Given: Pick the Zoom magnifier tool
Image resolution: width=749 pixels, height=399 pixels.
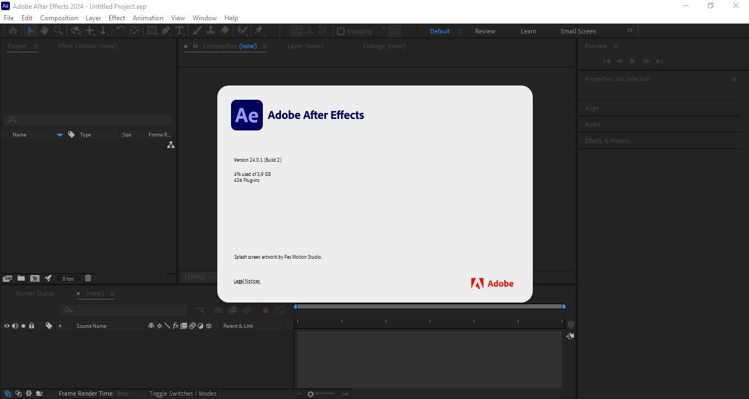Looking at the screenshot, I should [x=58, y=31].
